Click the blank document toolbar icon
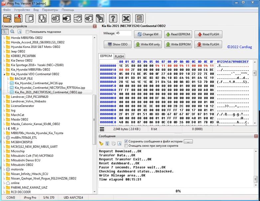 point(29,18)
